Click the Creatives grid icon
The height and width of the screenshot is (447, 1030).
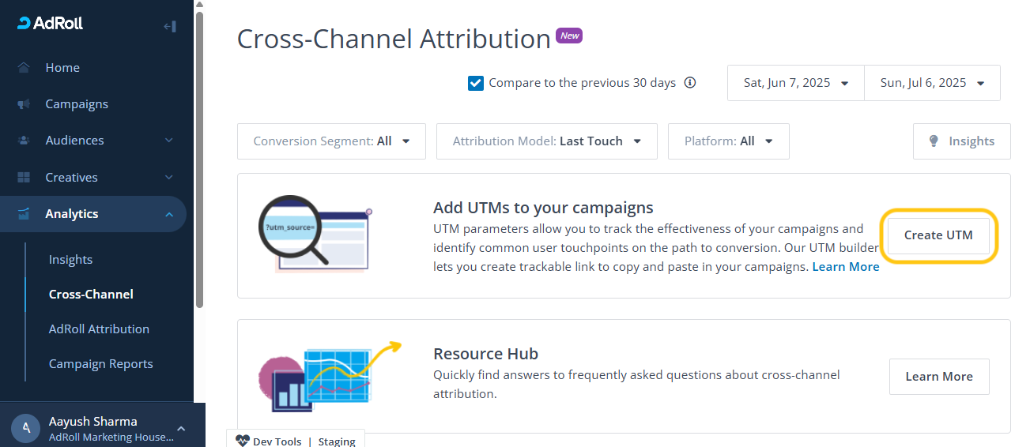pyautogui.click(x=24, y=178)
